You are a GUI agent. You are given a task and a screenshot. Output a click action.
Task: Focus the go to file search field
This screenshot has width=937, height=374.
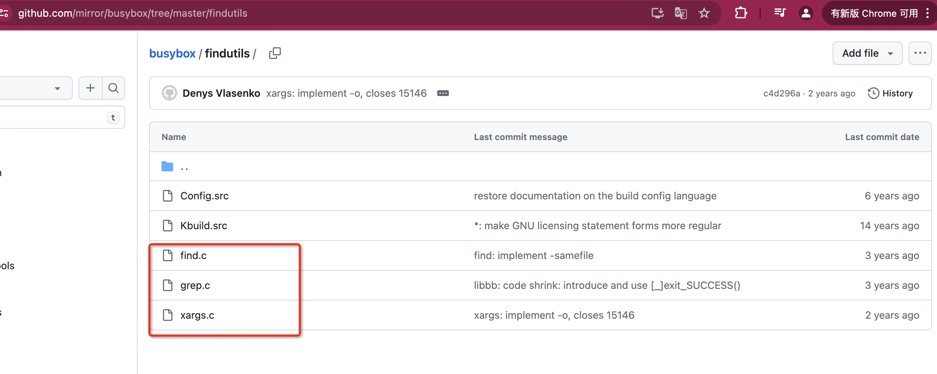(x=62, y=117)
